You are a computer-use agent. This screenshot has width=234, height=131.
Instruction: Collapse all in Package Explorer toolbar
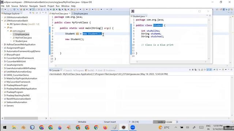pos(30,13)
